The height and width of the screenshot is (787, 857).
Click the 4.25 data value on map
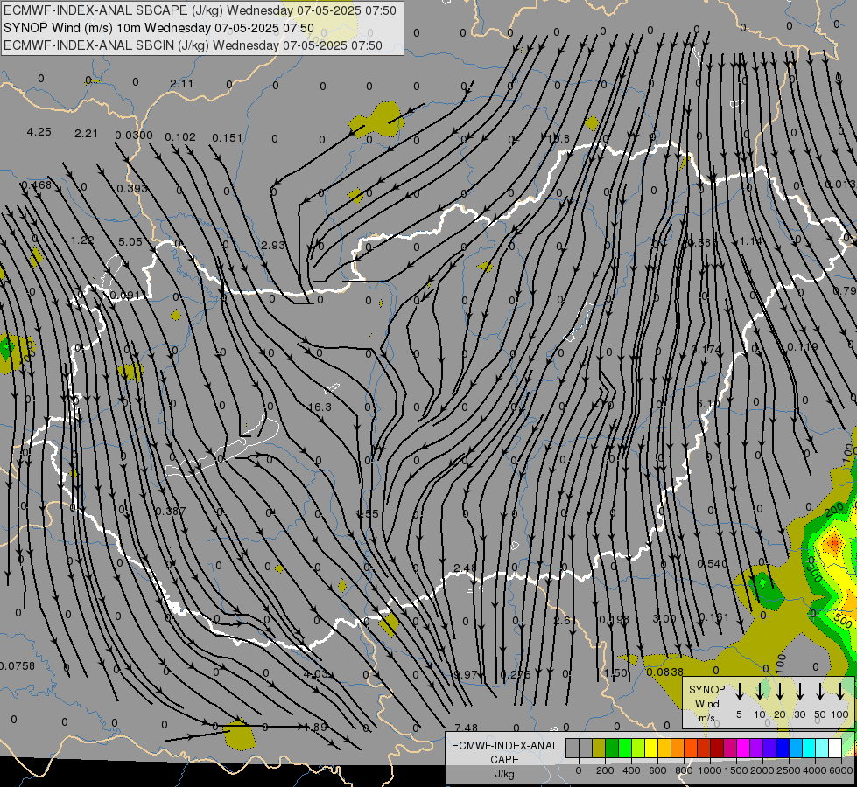39,132
